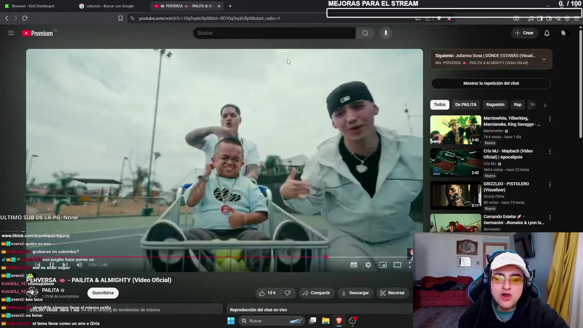The width and height of the screenshot is (583, 328).
Task: Open options for Cris MJ Maybach video
Action: pos(550,152)
